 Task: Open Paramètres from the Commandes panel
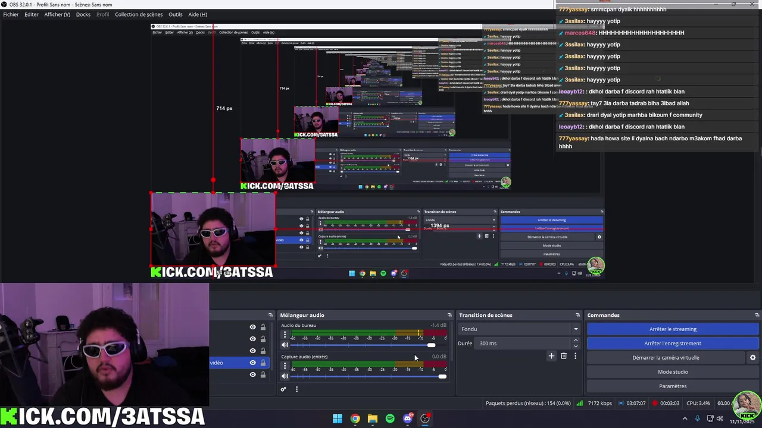[x=673, y=386]
